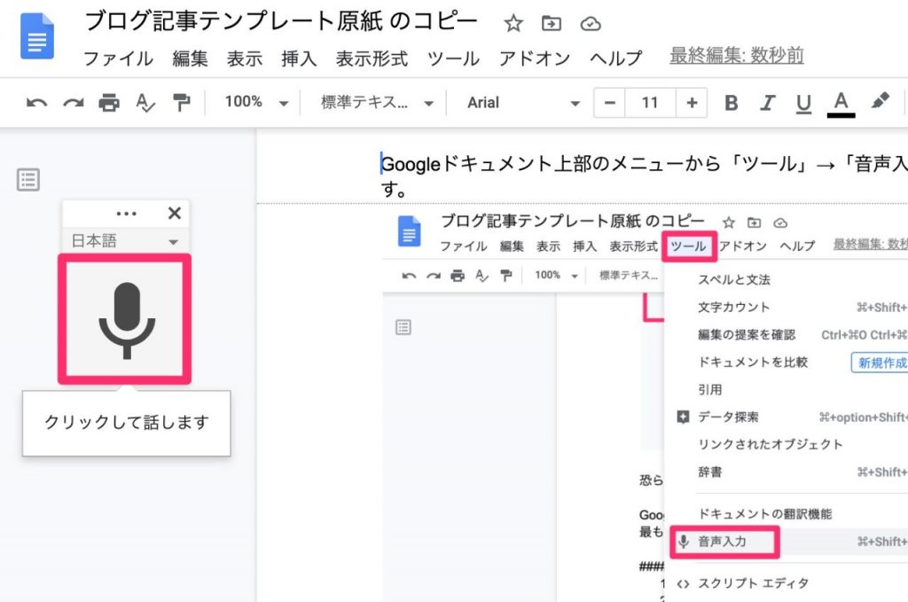Open the 100% zoom dropdown
This screenshot has width=908, height=602.
point(256,103)
